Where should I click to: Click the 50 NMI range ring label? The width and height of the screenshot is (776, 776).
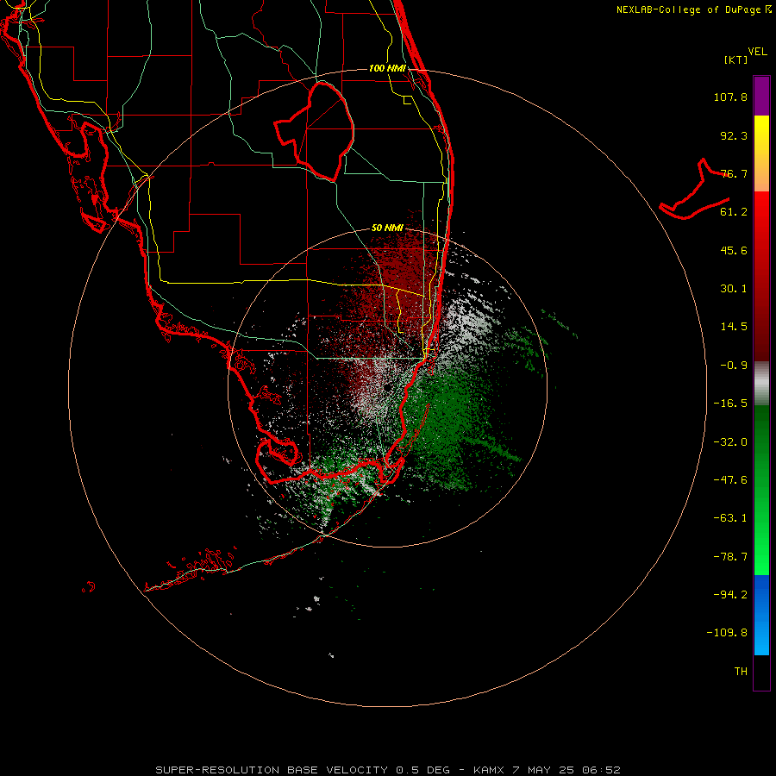[387, 228]
